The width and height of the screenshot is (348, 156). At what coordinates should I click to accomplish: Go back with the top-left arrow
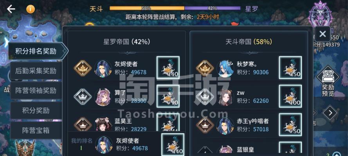(11, 9)
